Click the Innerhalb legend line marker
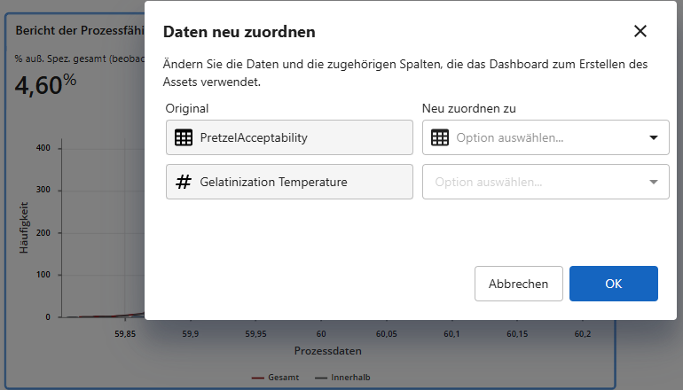The image size is (683, 390). pyautogui.click(x=321, y=378)
